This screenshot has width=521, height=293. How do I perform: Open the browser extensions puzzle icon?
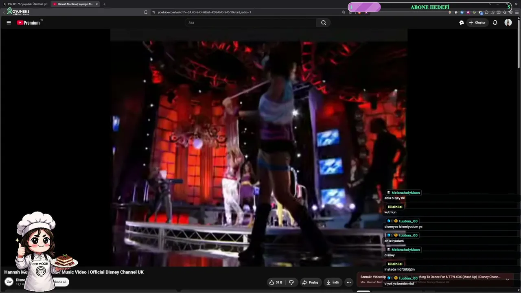486,12
